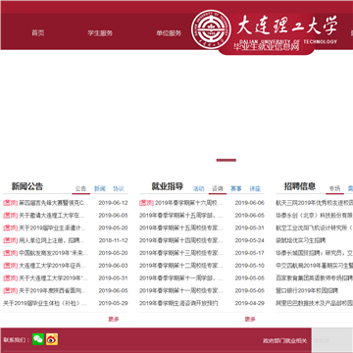353x353 pixels.
Task: Switch to the 新闻 tab
Action: click(x=100, y=188)
